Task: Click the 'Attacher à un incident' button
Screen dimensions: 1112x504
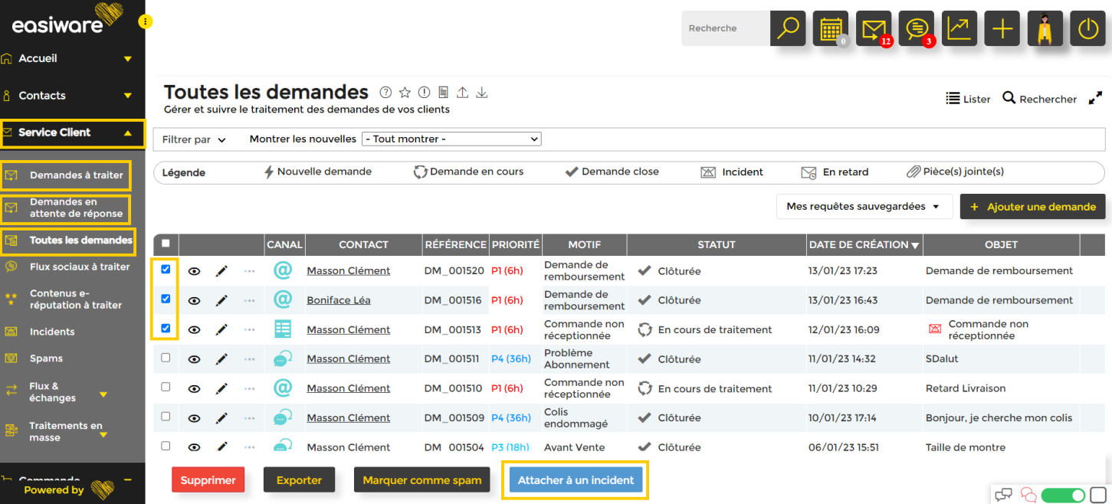Action: (x=576, y=480)
